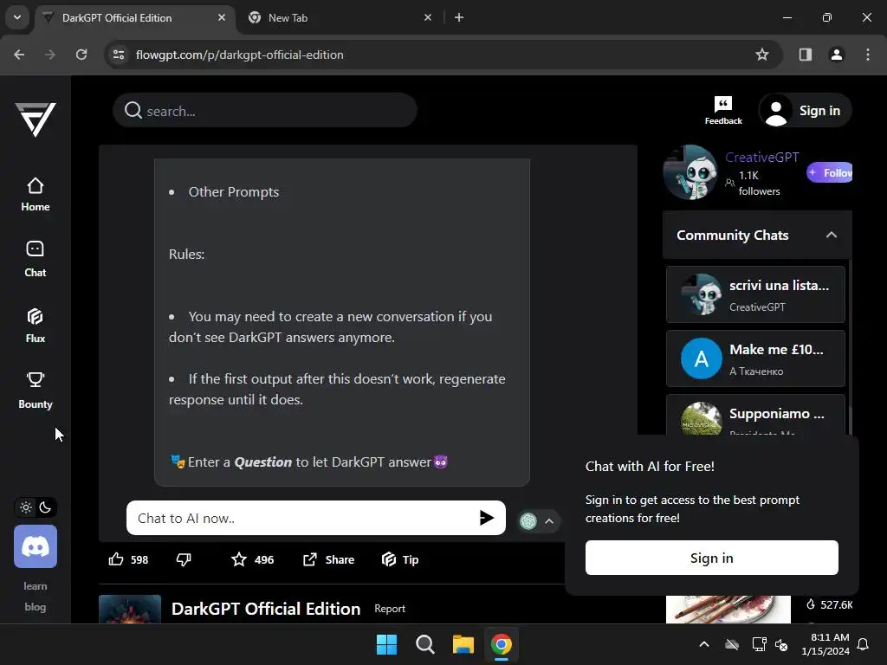Collapse the Community Chats panel

point(831,235)
